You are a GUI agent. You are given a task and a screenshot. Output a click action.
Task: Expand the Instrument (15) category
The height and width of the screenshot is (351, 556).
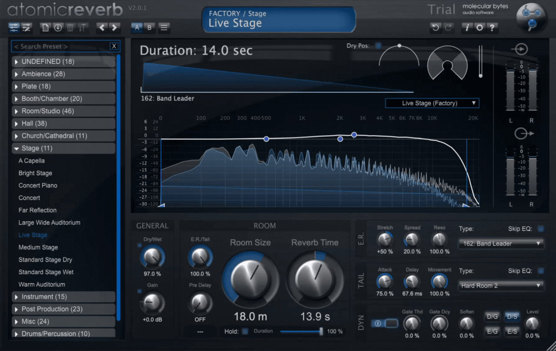pyautogui.click(x=63, y=297)
